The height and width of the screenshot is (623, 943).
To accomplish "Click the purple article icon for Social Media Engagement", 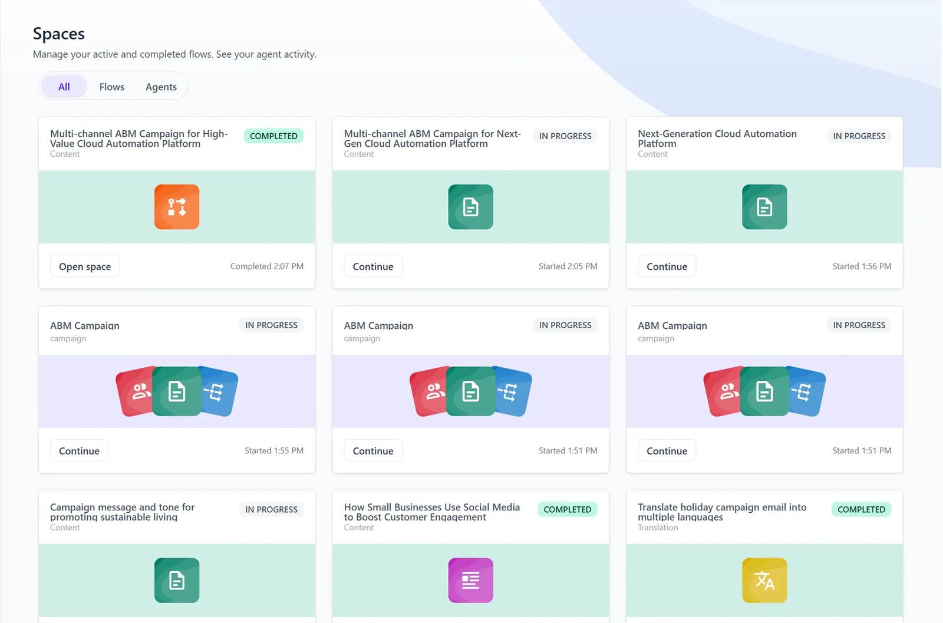I will [x=470, y=581].
